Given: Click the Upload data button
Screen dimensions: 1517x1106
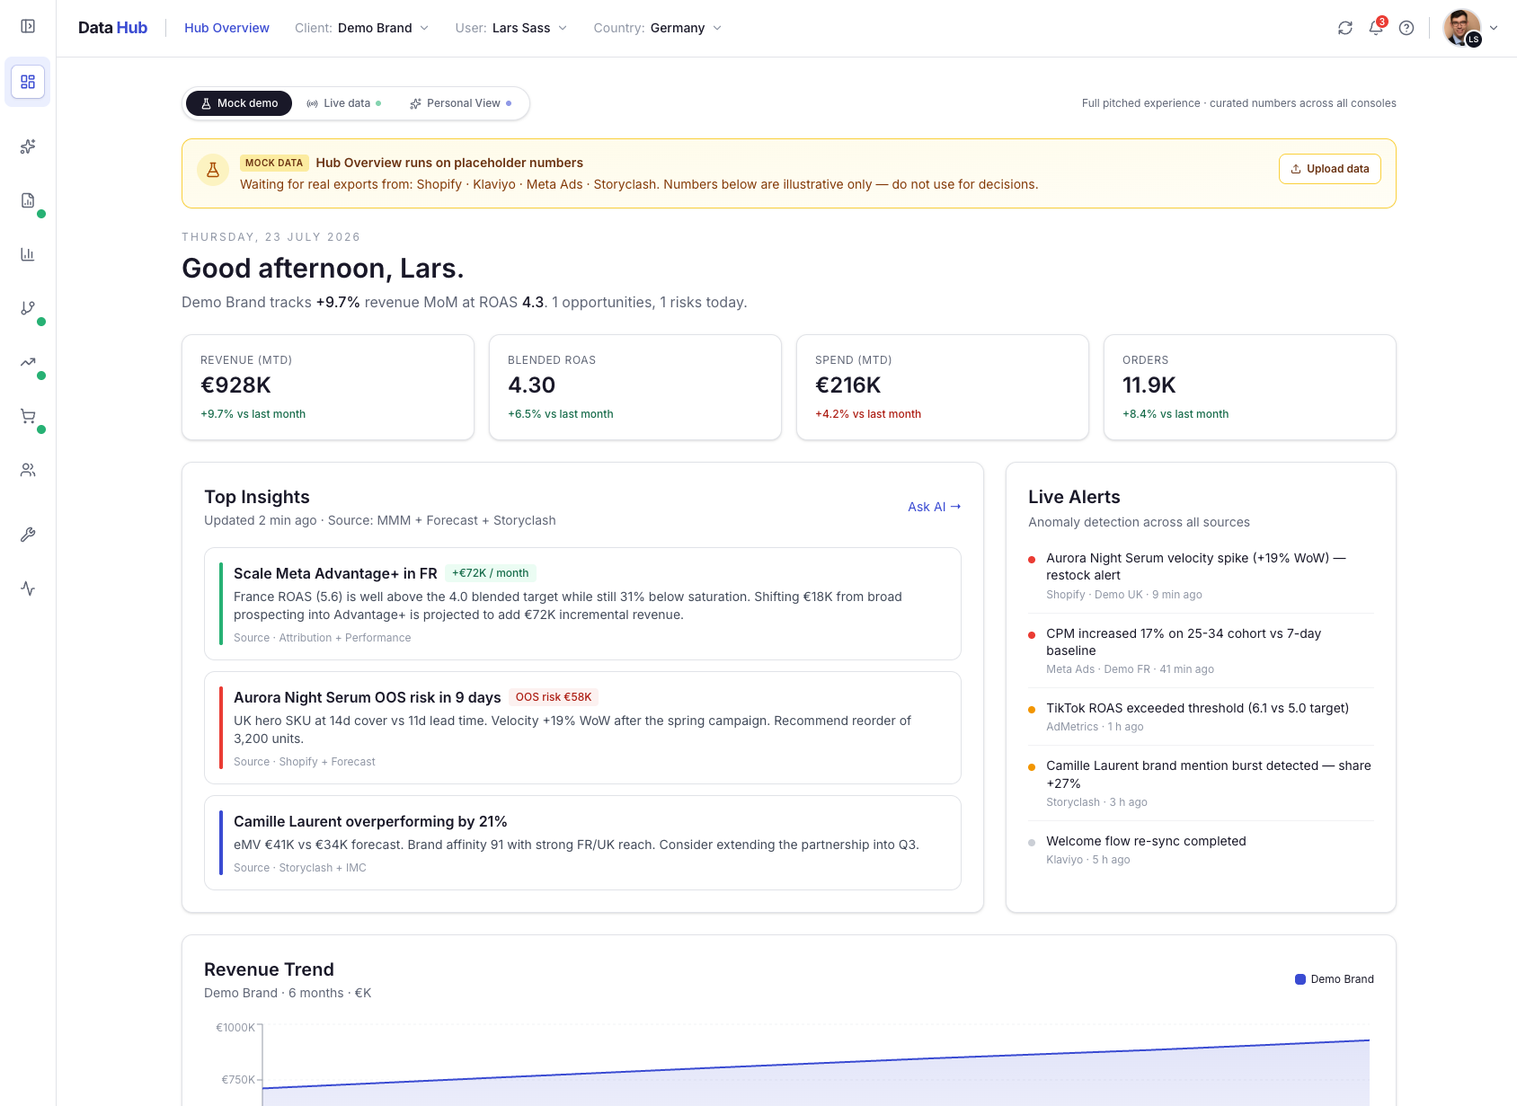Looking at the screenshot, I should click(x=1330, y=169).
